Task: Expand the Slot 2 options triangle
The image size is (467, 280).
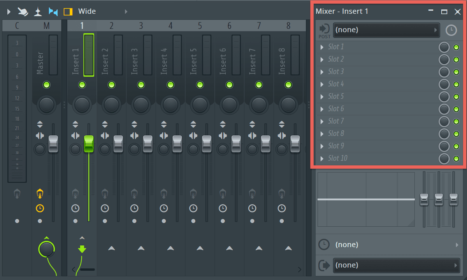Action: (x=321, y=59)
